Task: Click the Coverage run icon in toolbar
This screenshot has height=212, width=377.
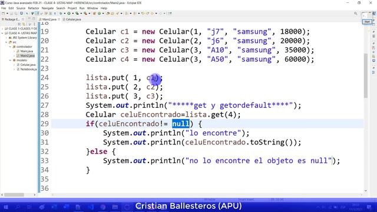Action: coord(77,14)
